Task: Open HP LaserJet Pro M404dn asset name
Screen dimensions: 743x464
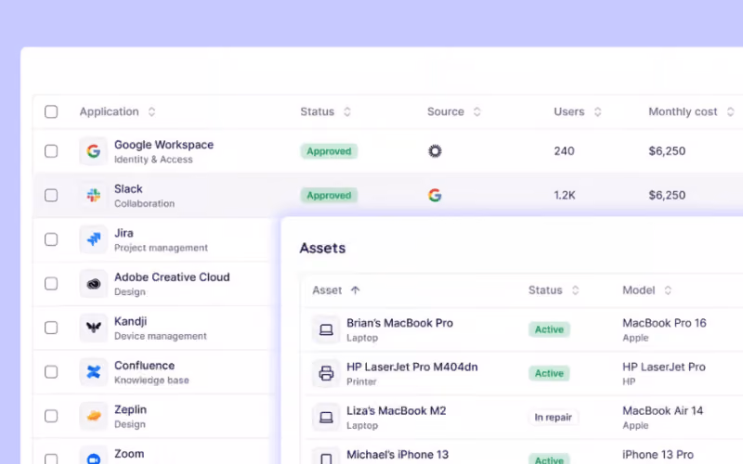Action: 412,367
